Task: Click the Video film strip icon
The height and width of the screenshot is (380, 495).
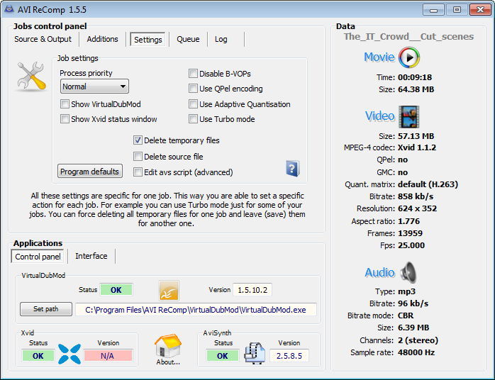Action: [409, 116]
